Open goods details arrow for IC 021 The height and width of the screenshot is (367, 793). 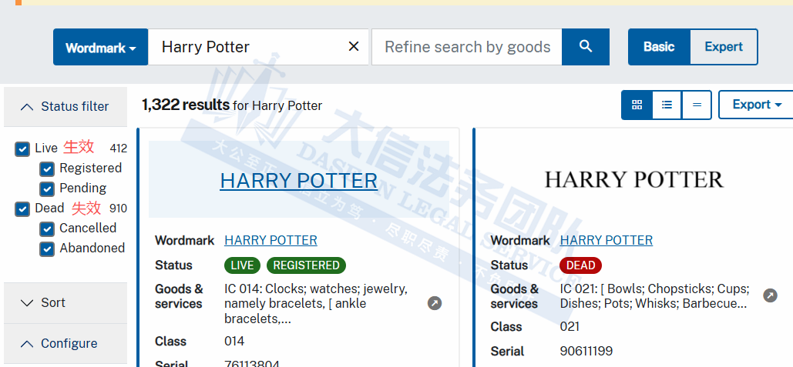tap(770, 295)
